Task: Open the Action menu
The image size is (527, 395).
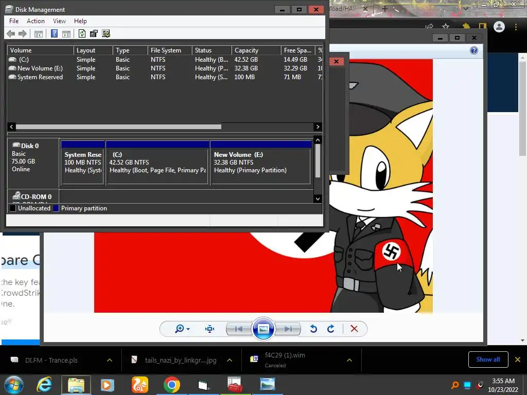Action: 36,21
